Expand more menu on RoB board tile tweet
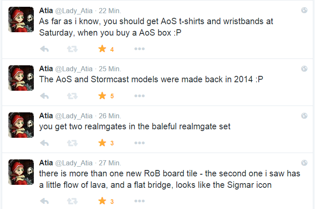The height and width of the screenshot is (209, 315). pyautogui.click(x=140, y=201)
